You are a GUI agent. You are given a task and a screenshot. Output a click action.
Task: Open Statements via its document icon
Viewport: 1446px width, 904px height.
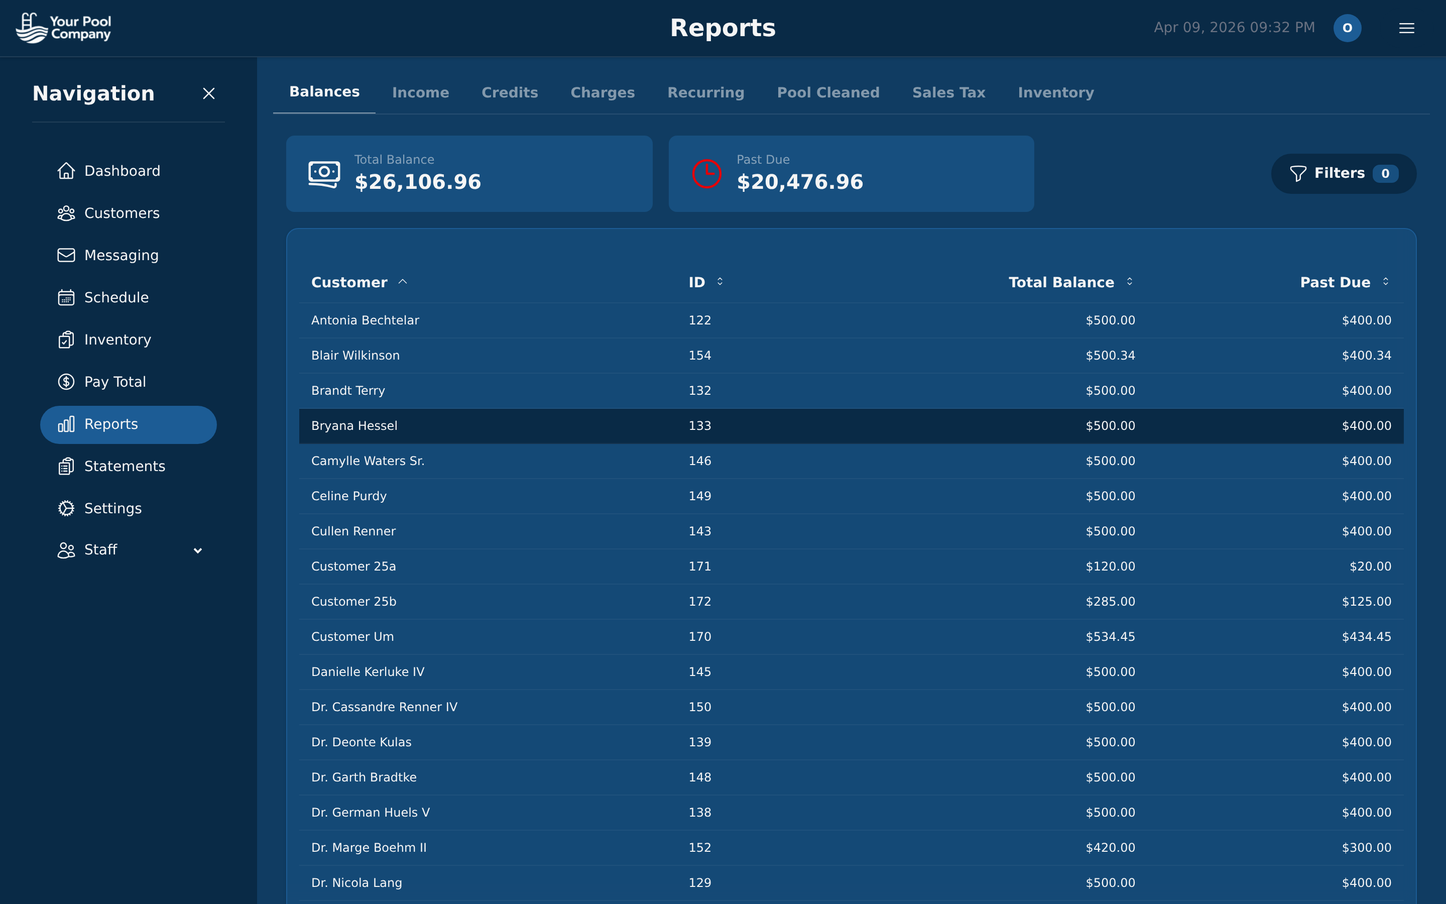pyautogui.click(x=66, y=466)
